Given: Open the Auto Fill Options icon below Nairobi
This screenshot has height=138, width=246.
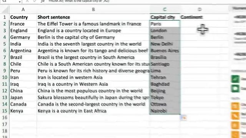Looking at the screenshot, I should [183, 118].
